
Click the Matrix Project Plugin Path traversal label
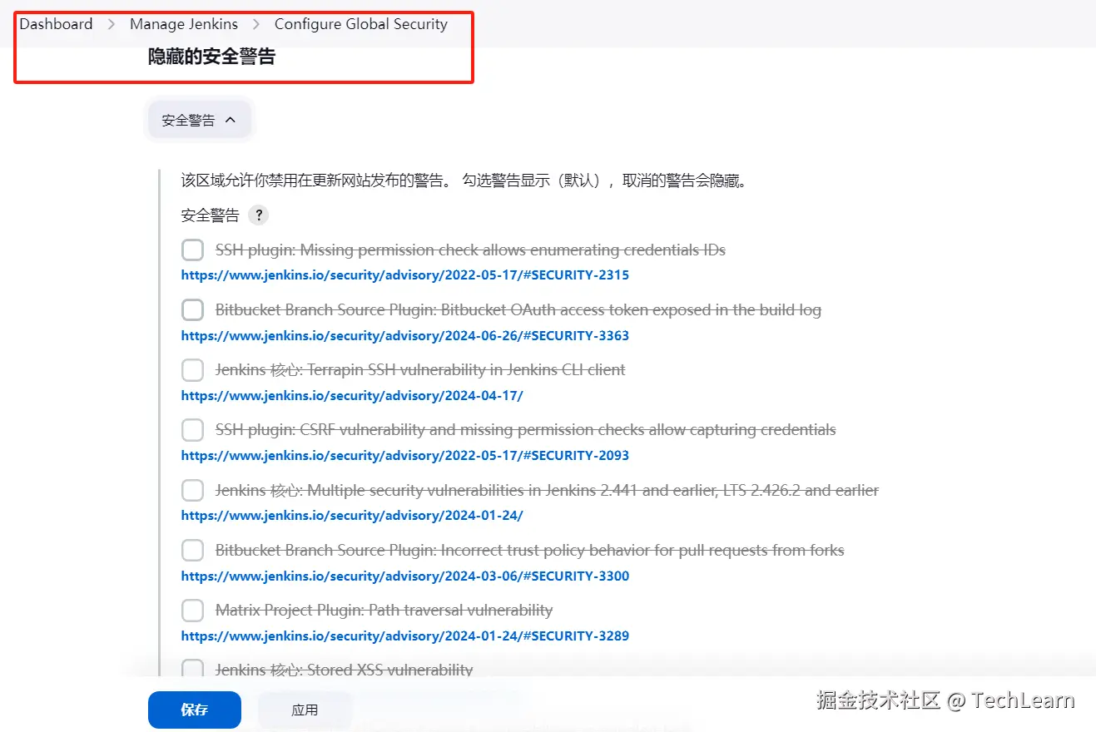pos(384,611)
